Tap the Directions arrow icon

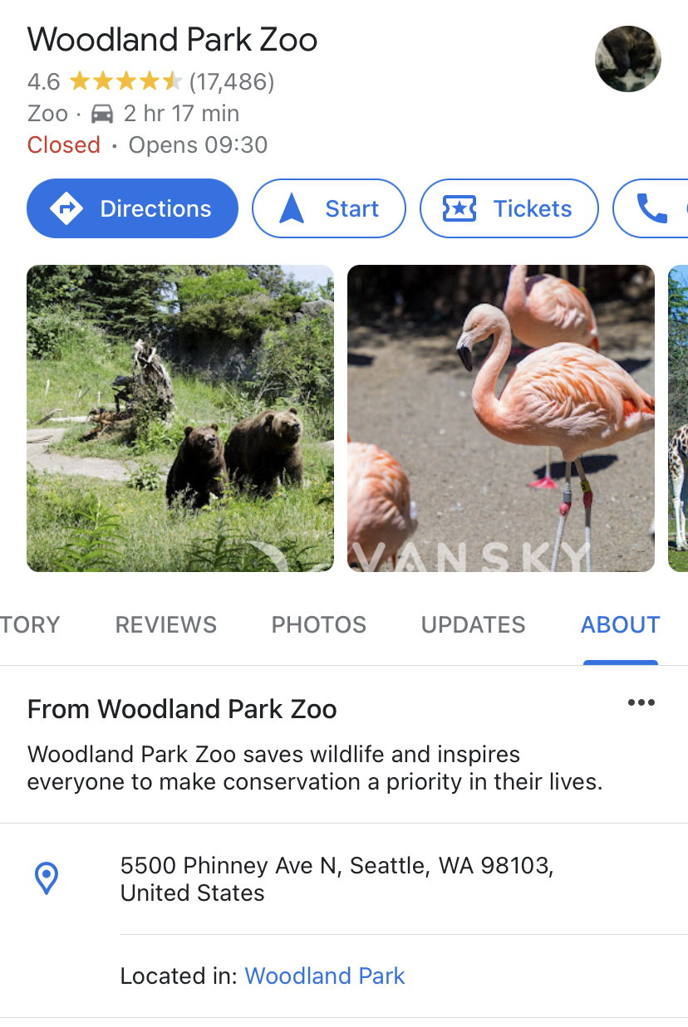[66, 208]
